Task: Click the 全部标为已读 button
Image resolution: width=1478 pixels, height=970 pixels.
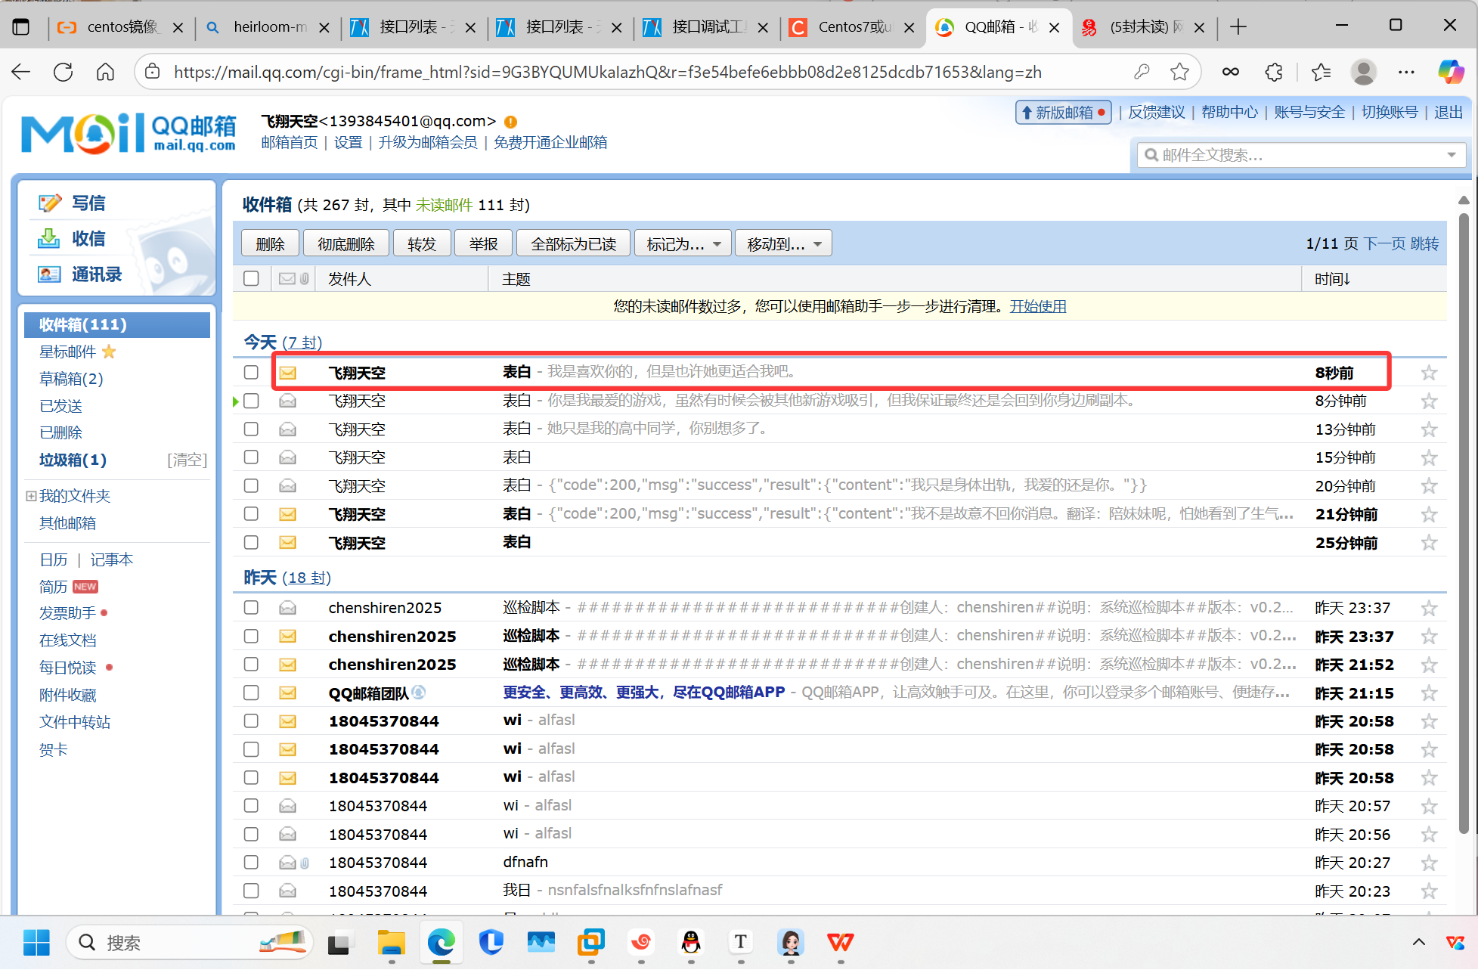Action: coord(573,243)
